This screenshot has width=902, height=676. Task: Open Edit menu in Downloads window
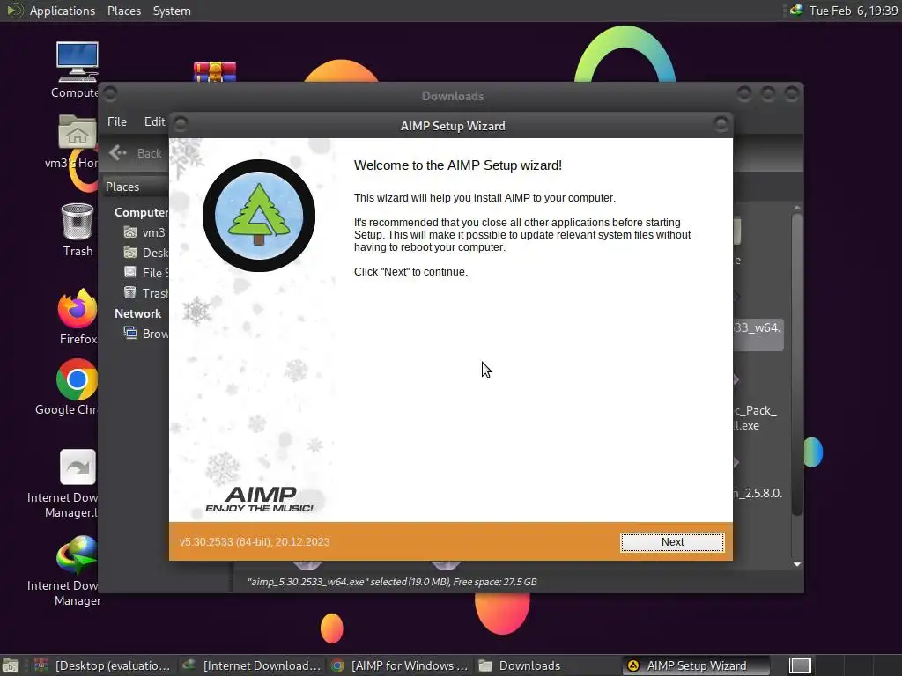154,121
